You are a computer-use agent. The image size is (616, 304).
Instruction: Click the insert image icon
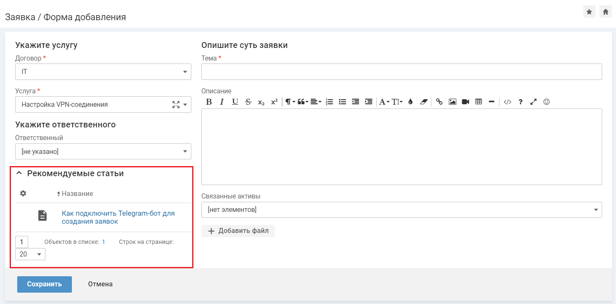coord(452,102)
